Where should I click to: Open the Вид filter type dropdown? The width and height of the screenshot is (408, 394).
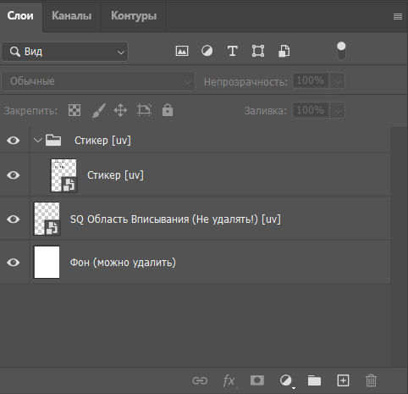tap(65, 52)
